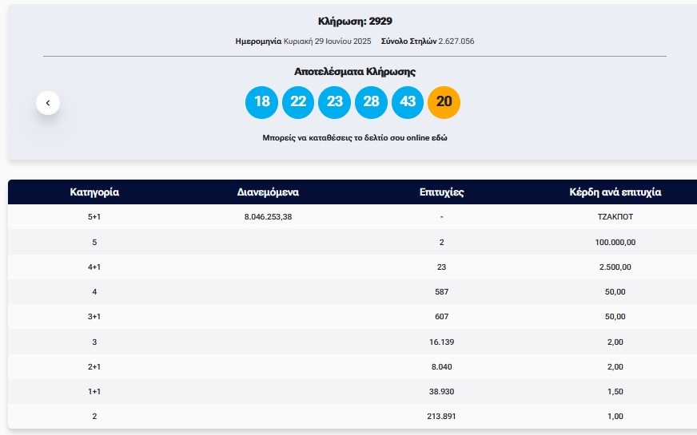
Task: Click the Κέρδη ανά επιτυχία column header
Action: [615, 192]
